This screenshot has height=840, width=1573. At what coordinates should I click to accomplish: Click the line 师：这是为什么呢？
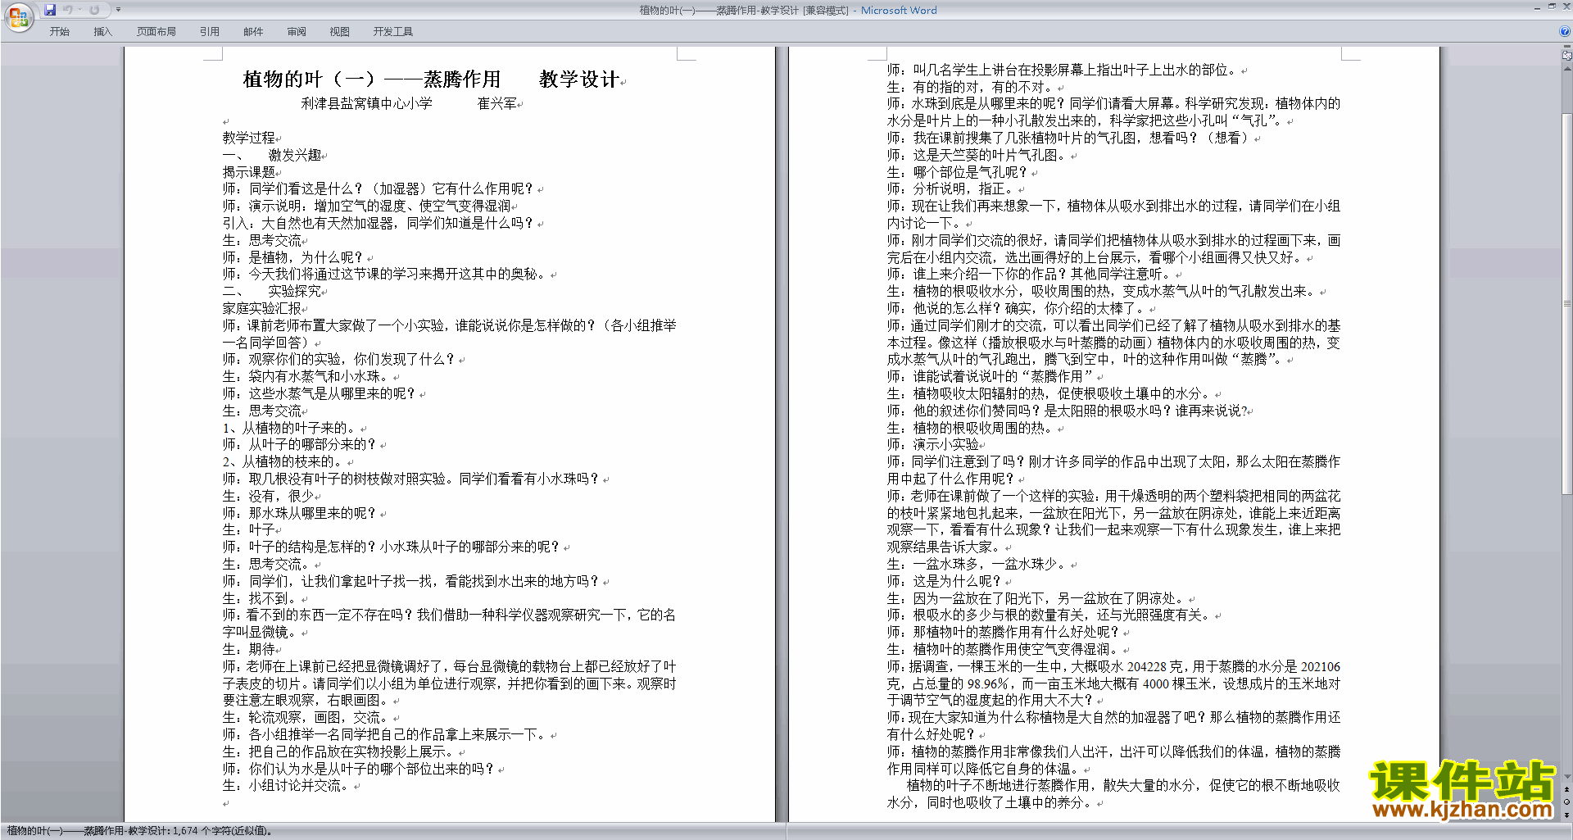pyautogui.click(x=945, y=581)
